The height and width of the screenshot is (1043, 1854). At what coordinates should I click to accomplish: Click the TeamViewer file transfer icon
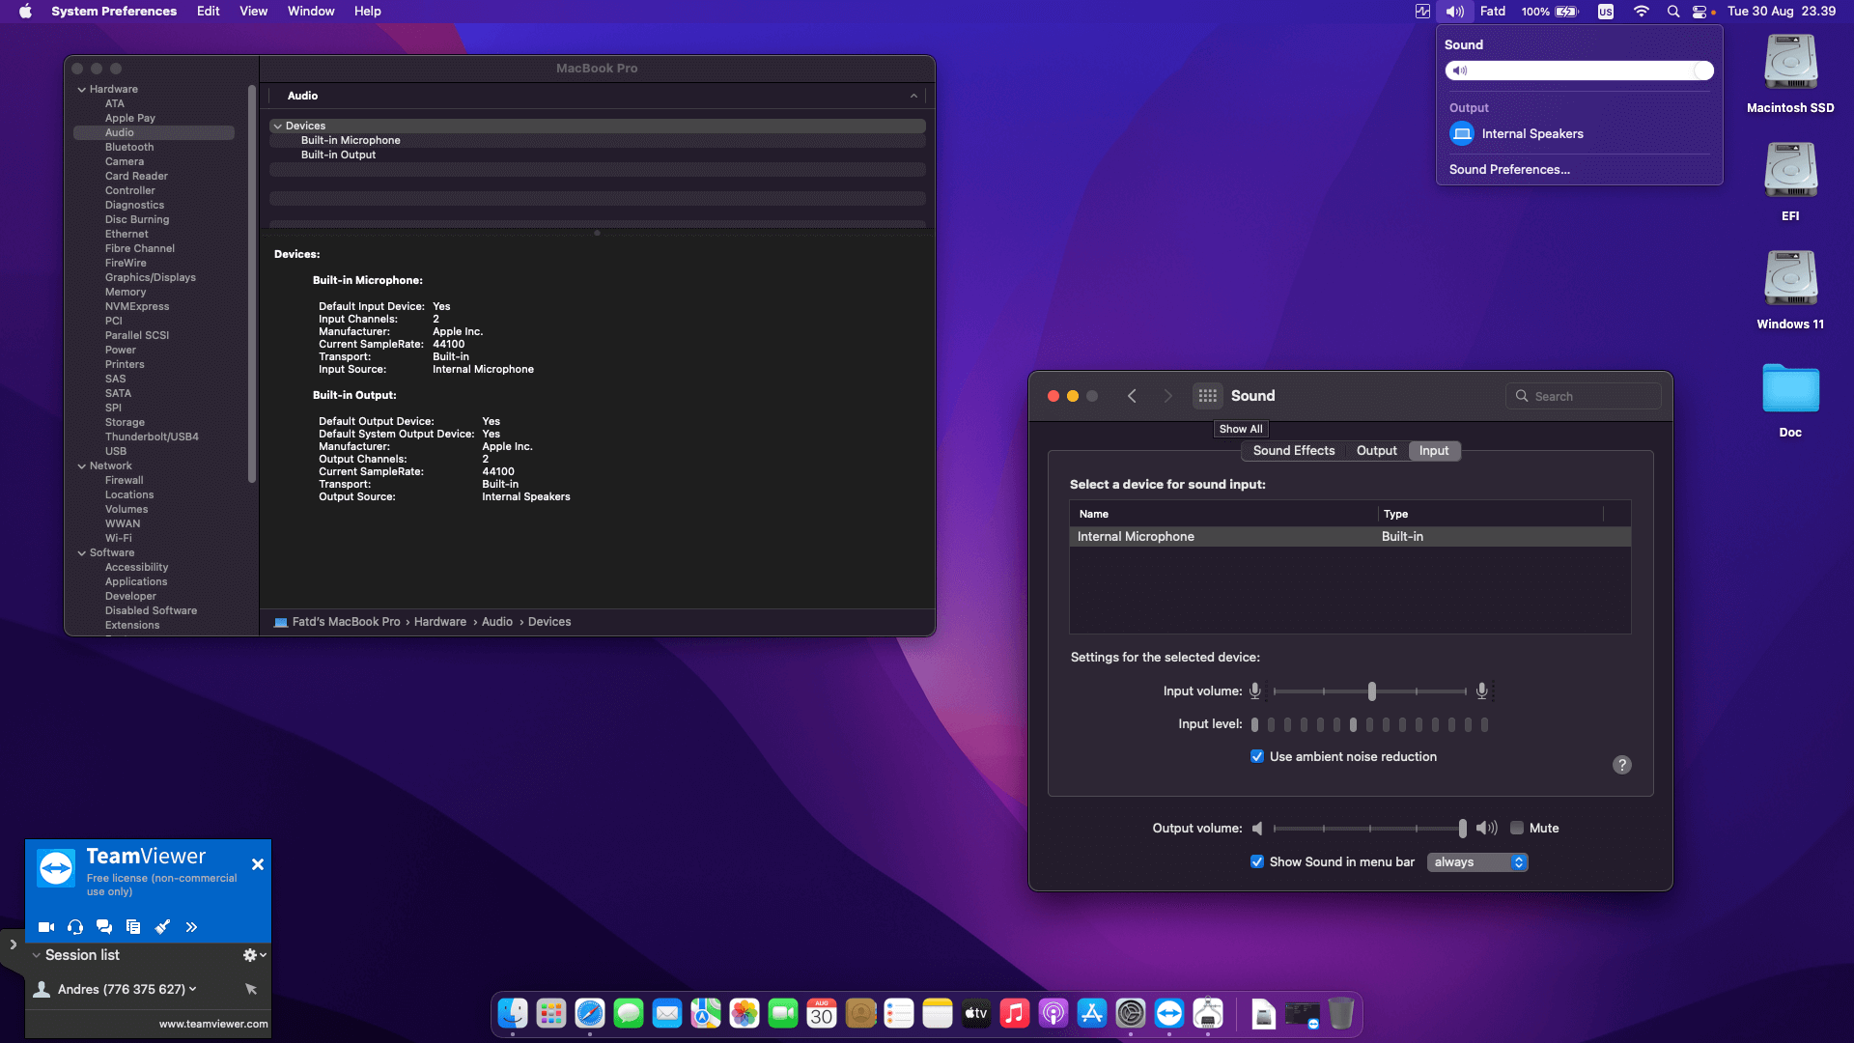(133, 927)
